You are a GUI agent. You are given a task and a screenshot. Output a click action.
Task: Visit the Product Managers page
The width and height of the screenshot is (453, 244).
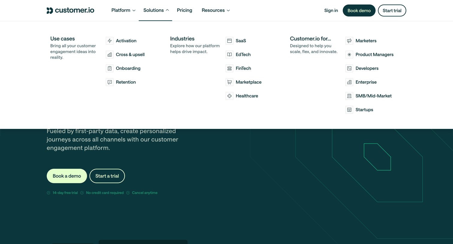pos(375,55)
